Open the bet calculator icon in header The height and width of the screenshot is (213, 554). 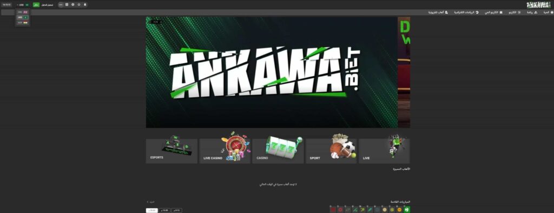pos(67,4)
